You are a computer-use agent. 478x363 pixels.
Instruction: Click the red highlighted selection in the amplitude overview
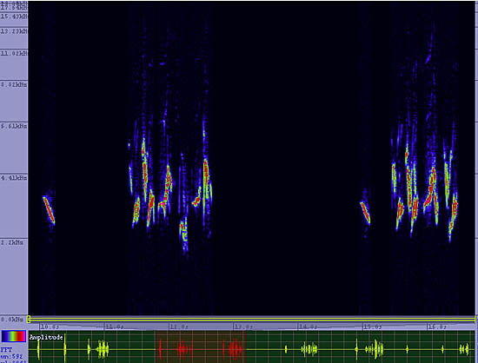[201, 346]
